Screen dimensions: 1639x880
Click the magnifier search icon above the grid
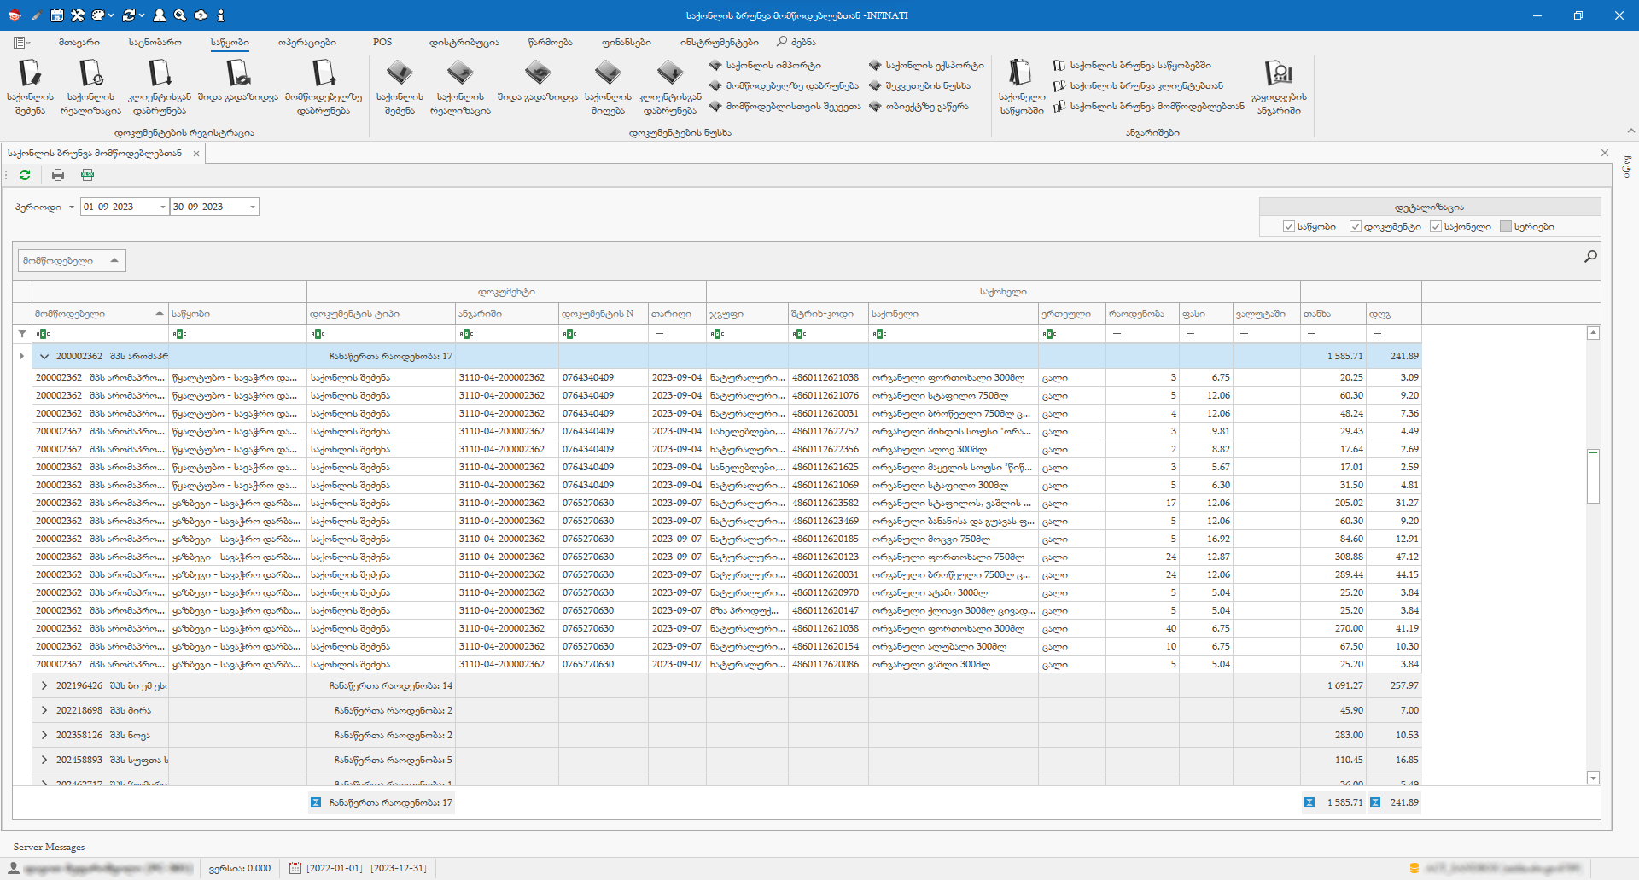coord(1590,256)
